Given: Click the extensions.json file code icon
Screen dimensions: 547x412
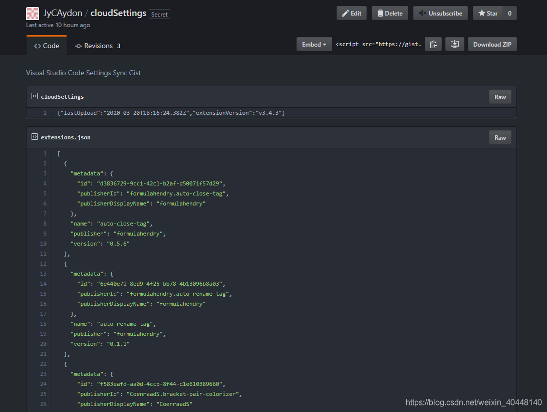Looking at the screenshot, I should [x=35, y=136].
